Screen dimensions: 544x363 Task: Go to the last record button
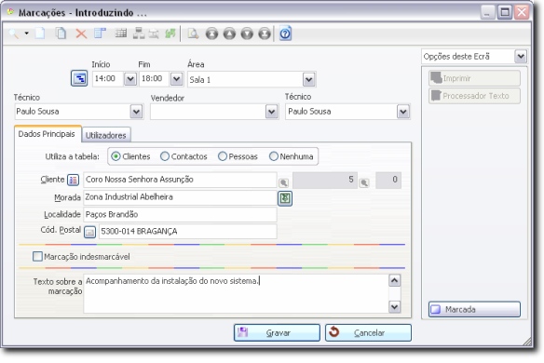[x=265, y=34]
